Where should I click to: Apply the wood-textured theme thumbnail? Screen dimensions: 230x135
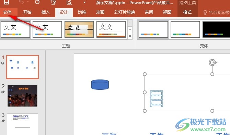pyautogui.click(x=79, y=29)
